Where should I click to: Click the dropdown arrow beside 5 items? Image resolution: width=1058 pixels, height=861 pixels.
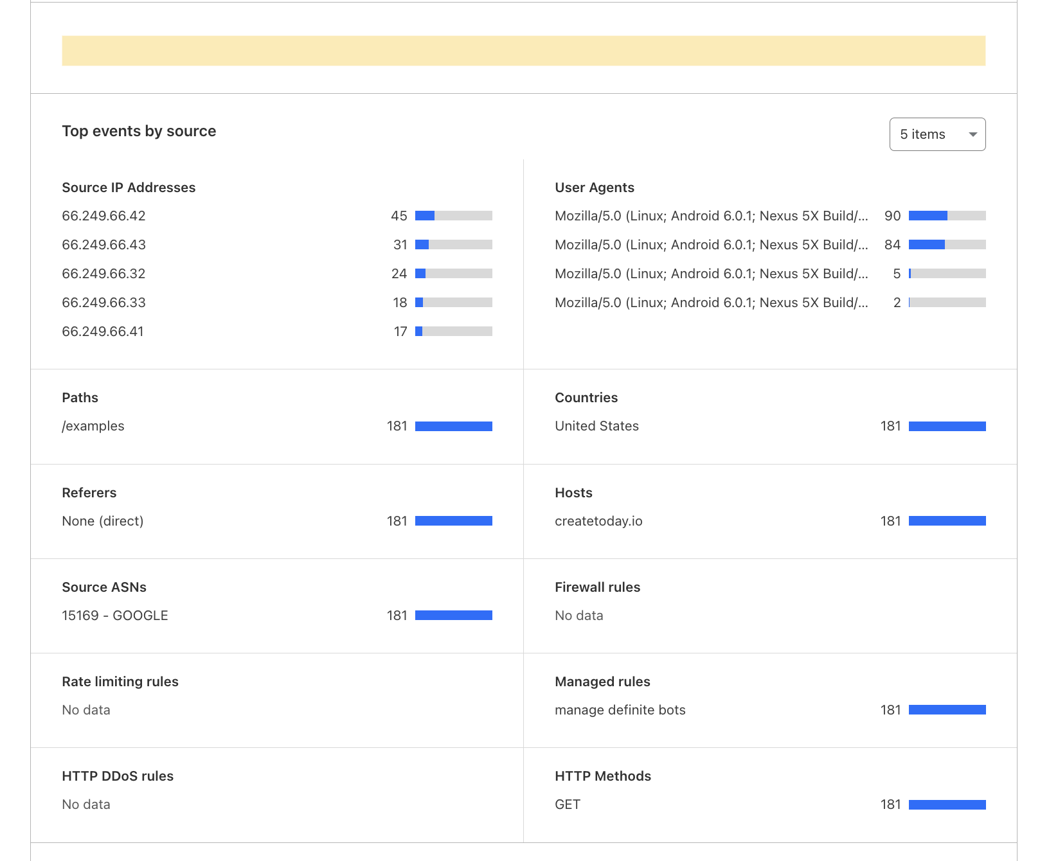coord(973,134)
